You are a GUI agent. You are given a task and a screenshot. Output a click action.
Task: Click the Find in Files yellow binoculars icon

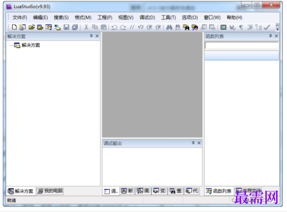tap(186, 27)
